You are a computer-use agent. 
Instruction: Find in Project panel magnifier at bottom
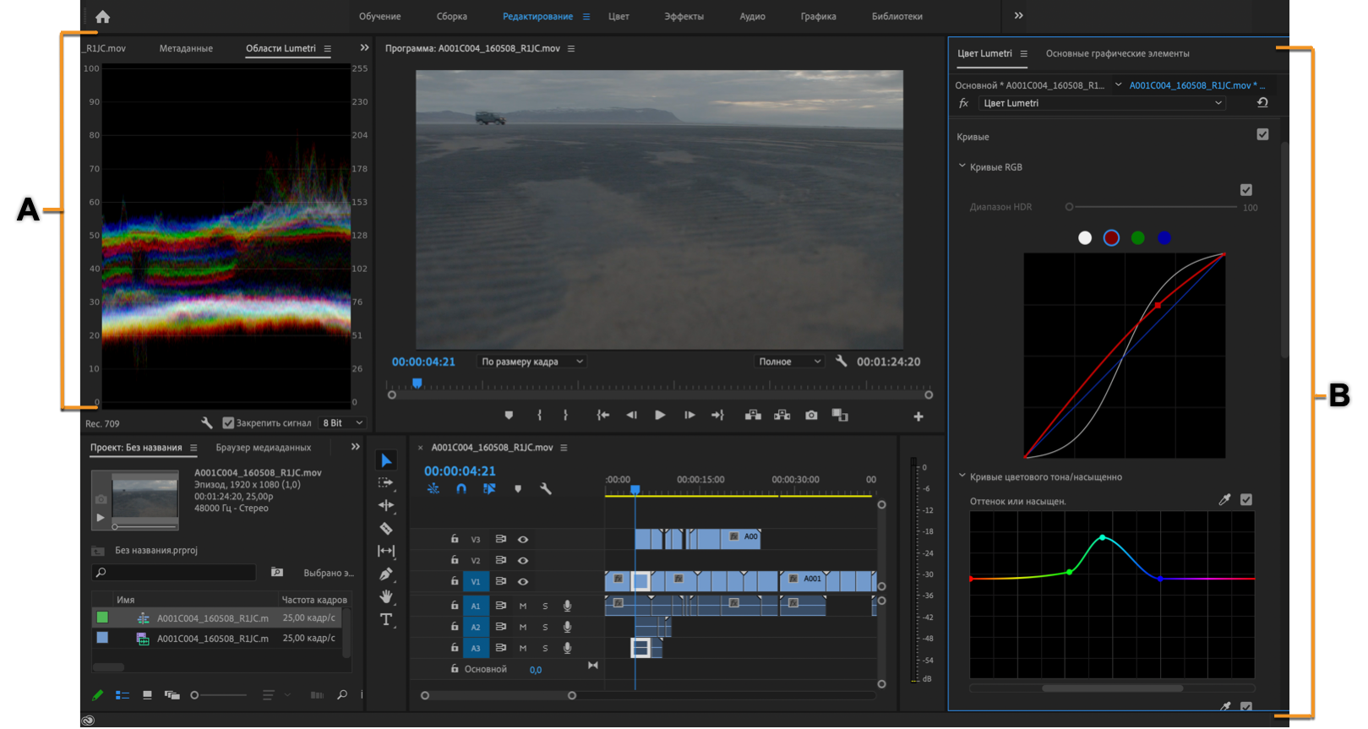[342, 695]
